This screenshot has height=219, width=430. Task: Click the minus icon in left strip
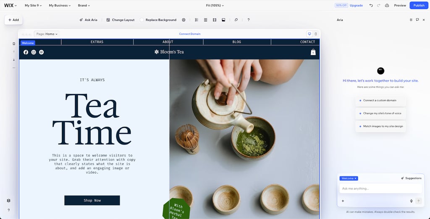point(14,68)
